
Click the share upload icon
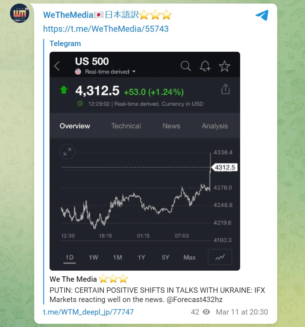pos(226,89)
